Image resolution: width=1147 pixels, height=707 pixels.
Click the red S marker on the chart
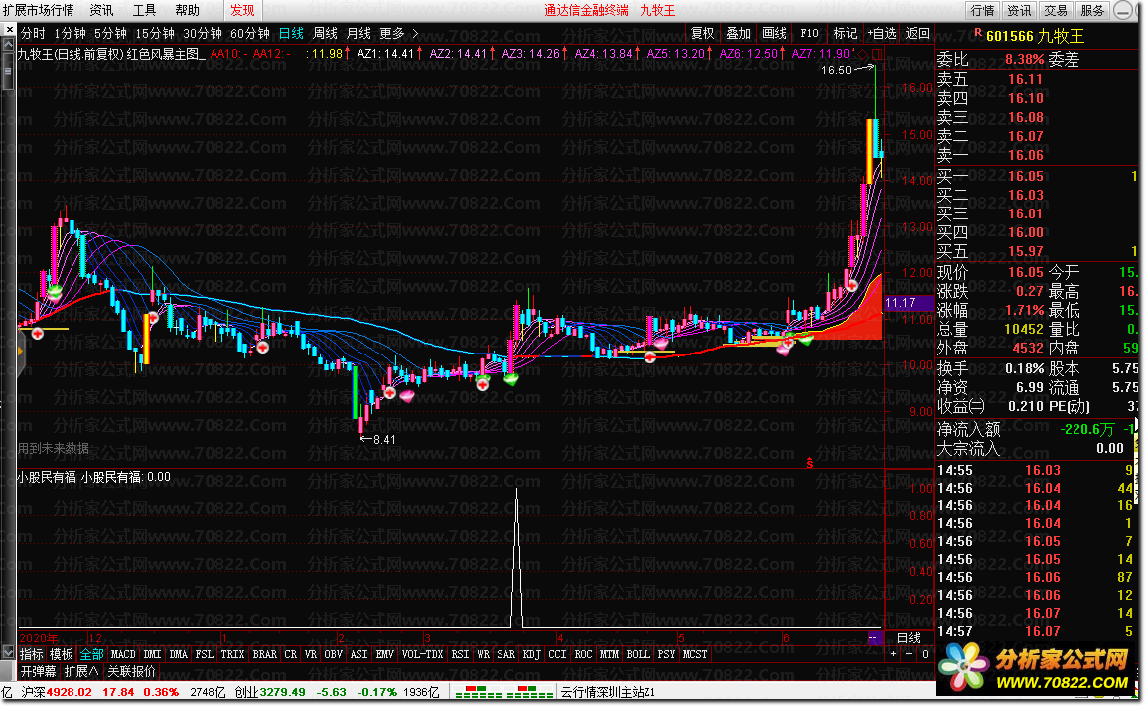[809, 463]
